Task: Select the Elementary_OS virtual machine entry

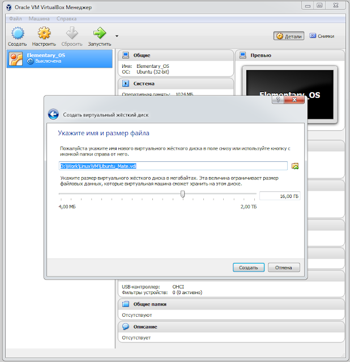Action: (x=59, y=58)
